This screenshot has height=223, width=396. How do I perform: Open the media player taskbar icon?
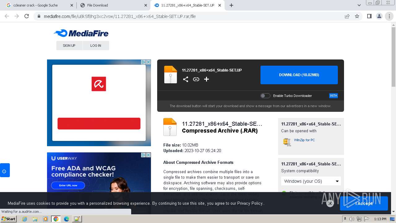coord(45,219)
